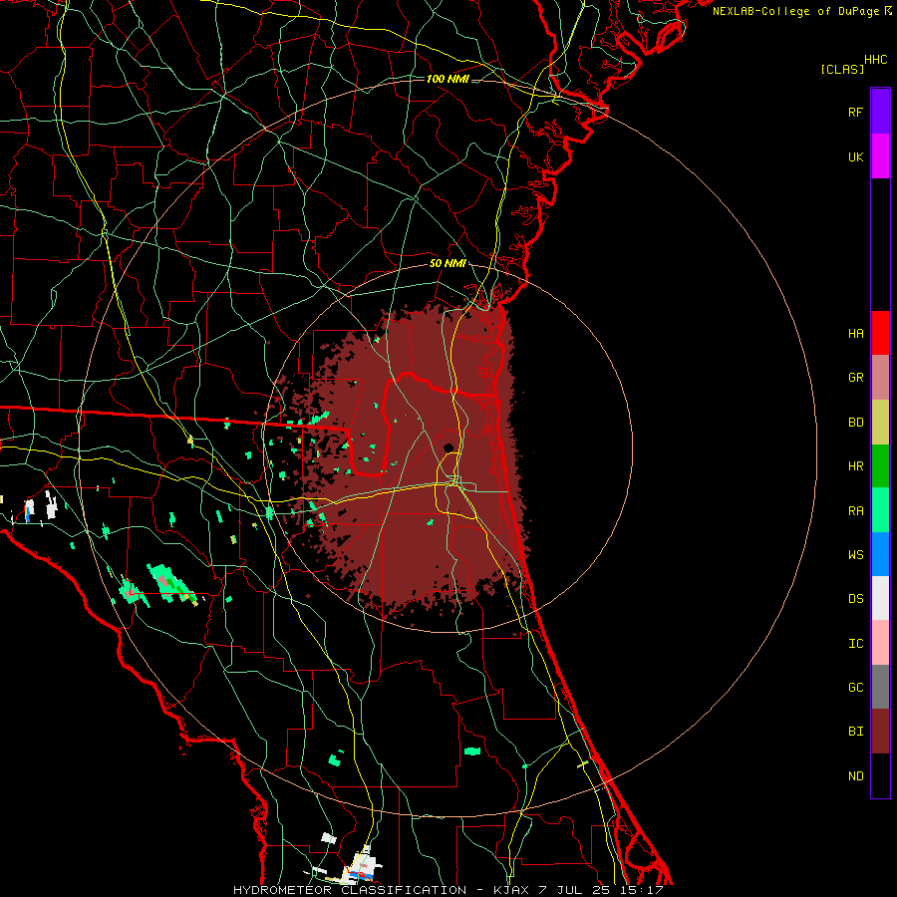Click the 'GC' legend label
This screenshot has height=897, width=897.
pyautogui.click(x=855, y=688)
